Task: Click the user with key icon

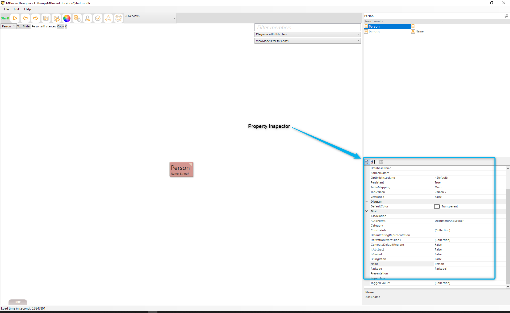Action: click(87, 18)
